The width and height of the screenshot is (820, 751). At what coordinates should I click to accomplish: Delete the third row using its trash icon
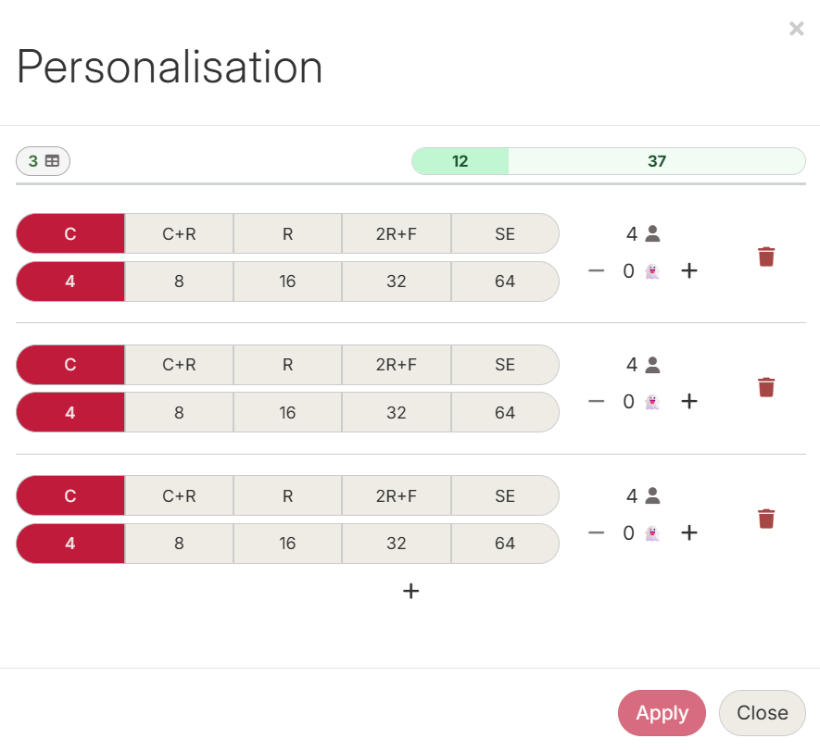click(765, 519)
